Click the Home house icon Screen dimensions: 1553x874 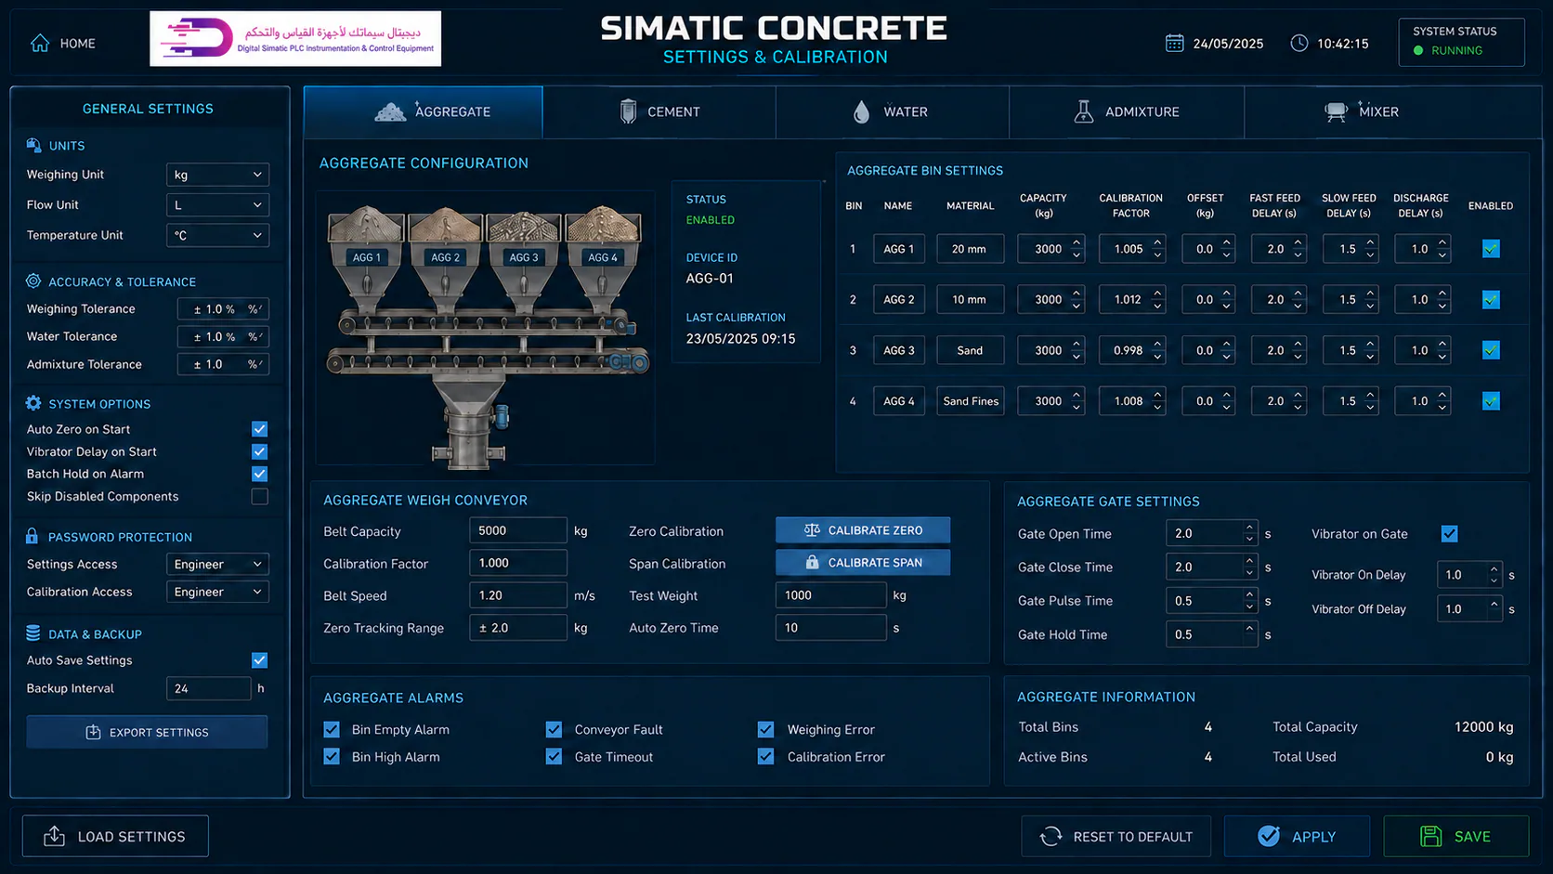[40, 44]
